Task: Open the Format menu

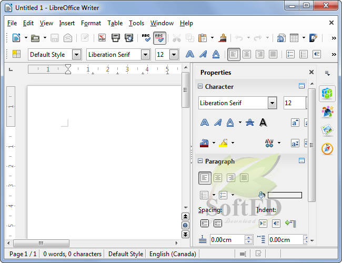Action: click(91, 23)
